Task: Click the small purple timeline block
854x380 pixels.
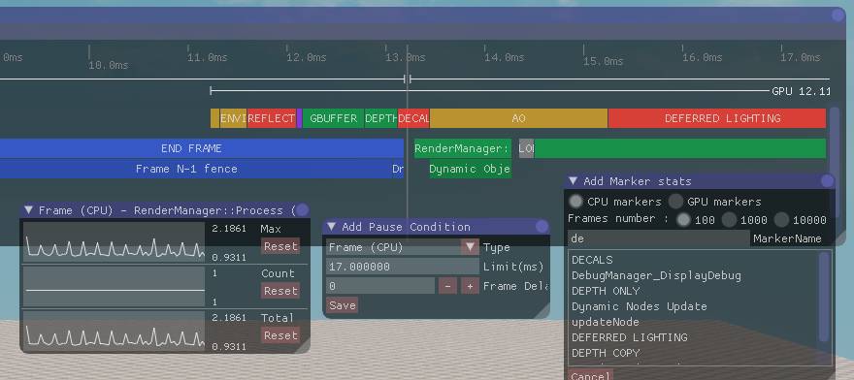Action: (299, 118)
